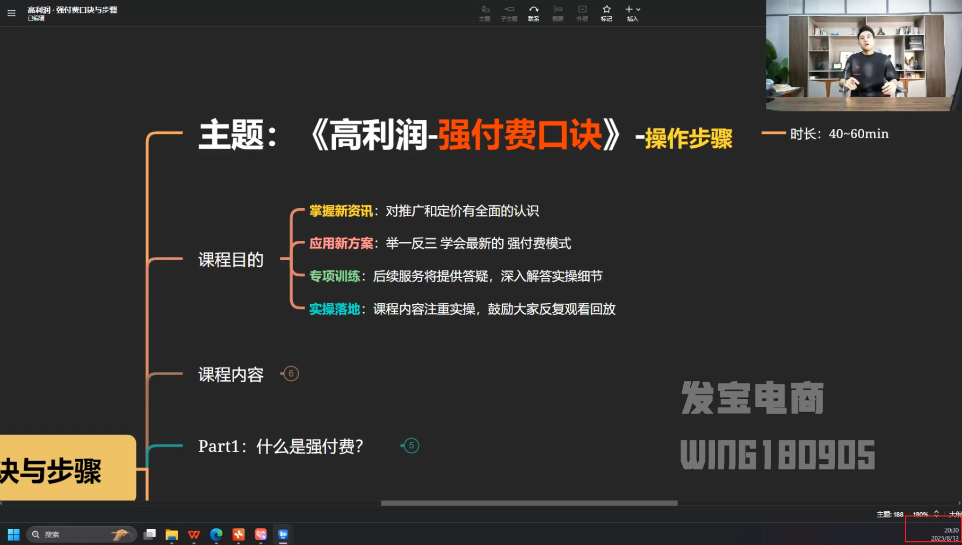
Task: Select the 掌握新资讯 subtopic
Action: pyautogui.click(x=341, y=211)
